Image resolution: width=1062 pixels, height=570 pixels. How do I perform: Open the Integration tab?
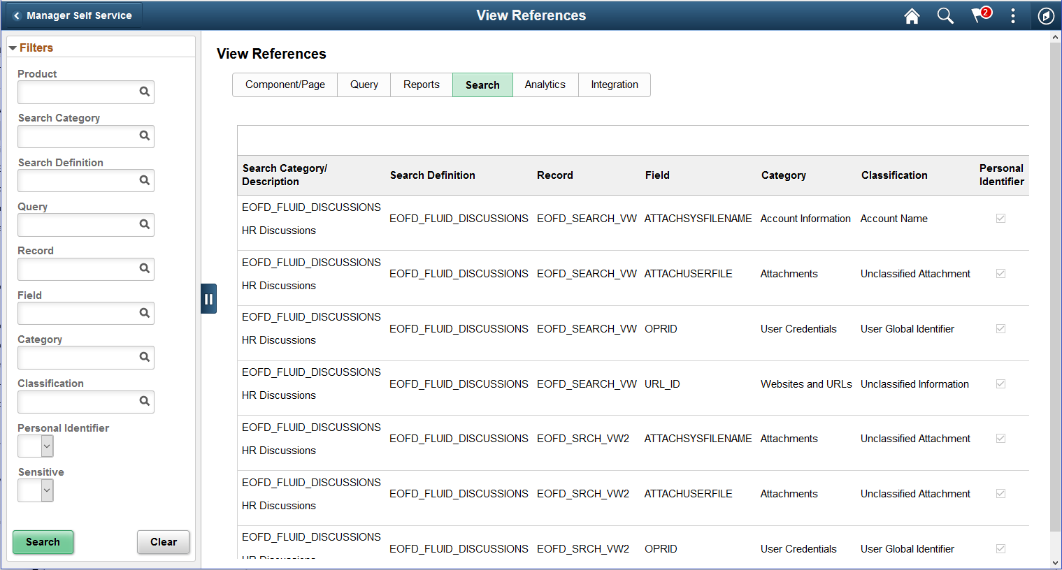614,85
